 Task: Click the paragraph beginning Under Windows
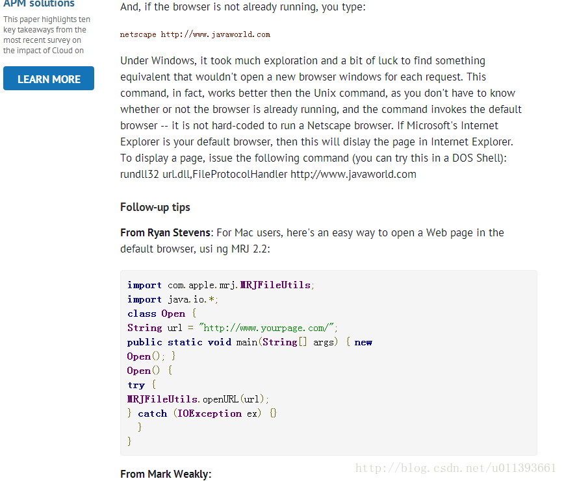pos(321,117)
